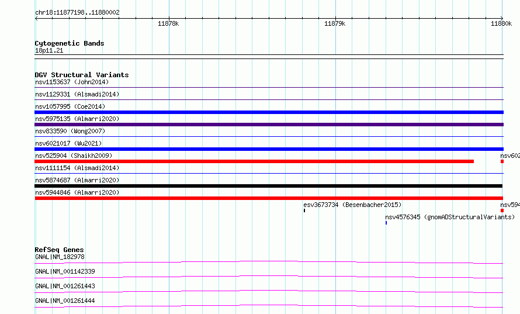The height and width of the screenshot is (314, 520).
Task: Open the DGV Structural Variants track title
Action: 82,75
